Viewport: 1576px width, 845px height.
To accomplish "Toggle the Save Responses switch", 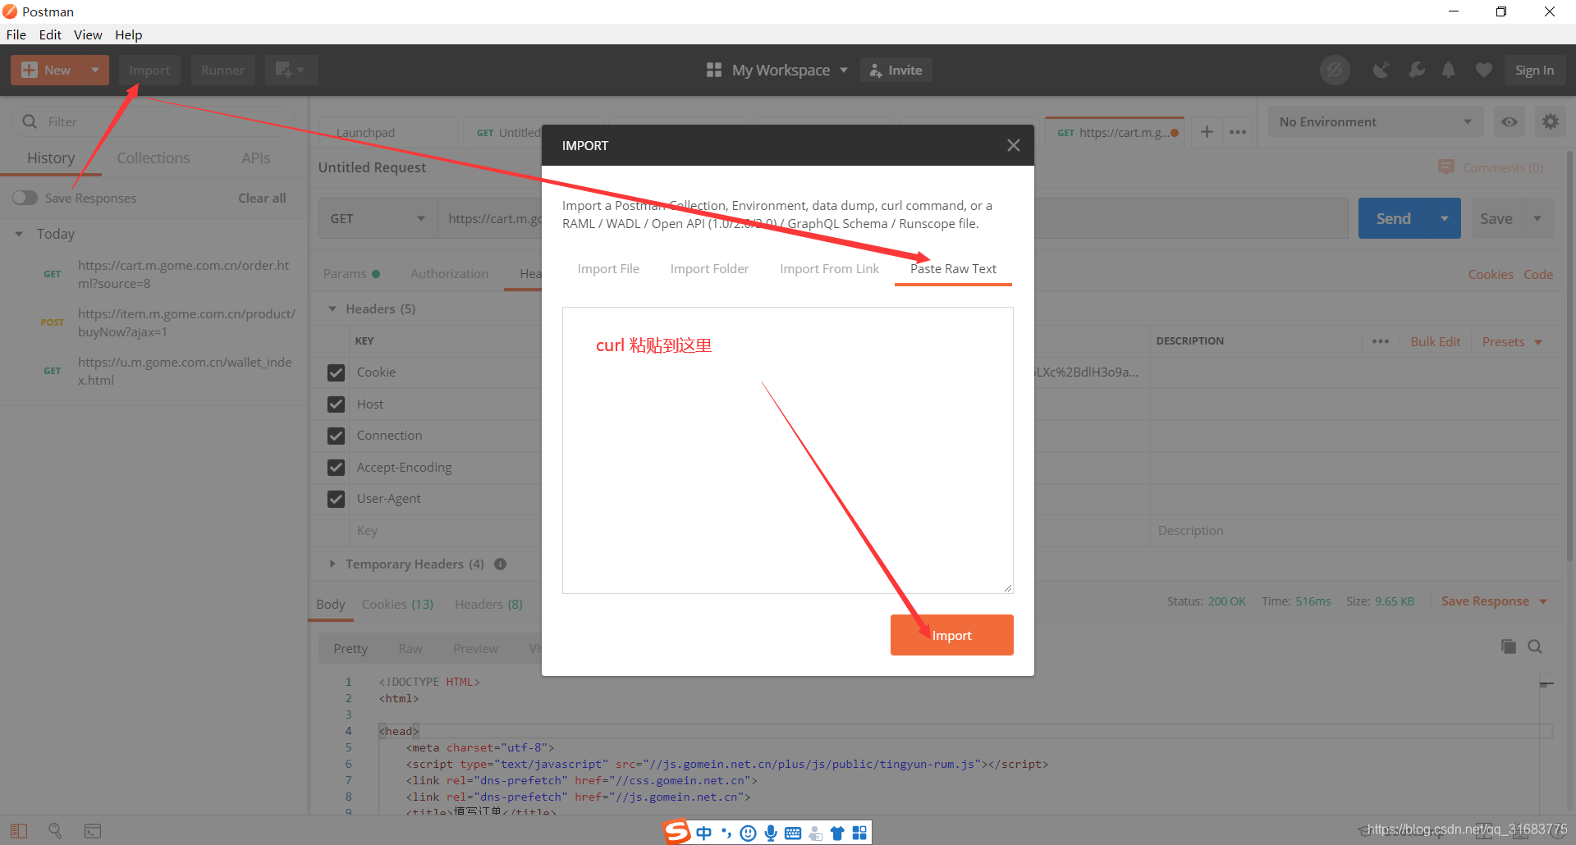I will tap(25, 198).
